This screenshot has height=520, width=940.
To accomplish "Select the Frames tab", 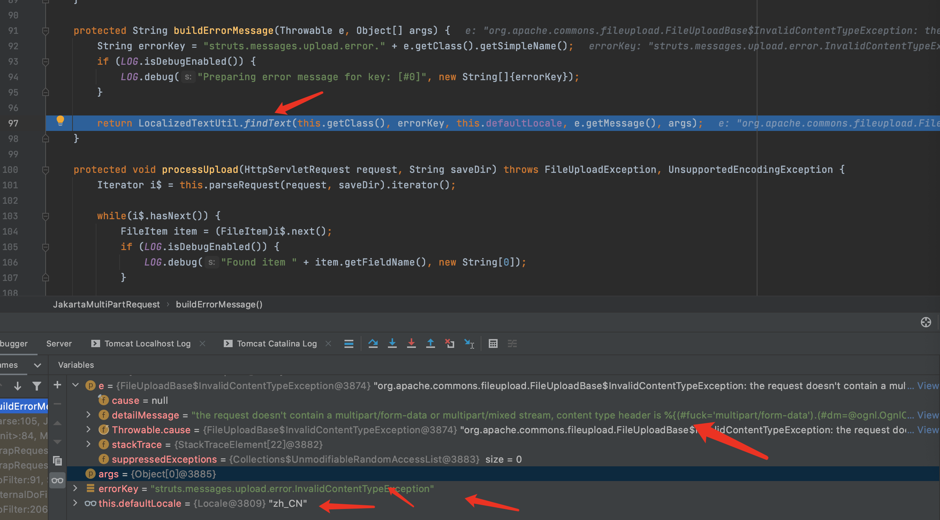I will 9,365.
